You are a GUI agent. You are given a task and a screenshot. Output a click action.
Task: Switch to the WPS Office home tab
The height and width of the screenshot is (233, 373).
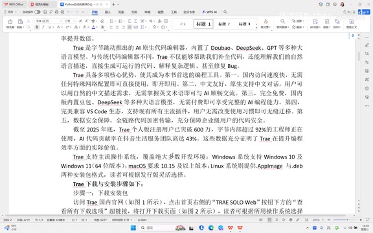click(14, 5)
